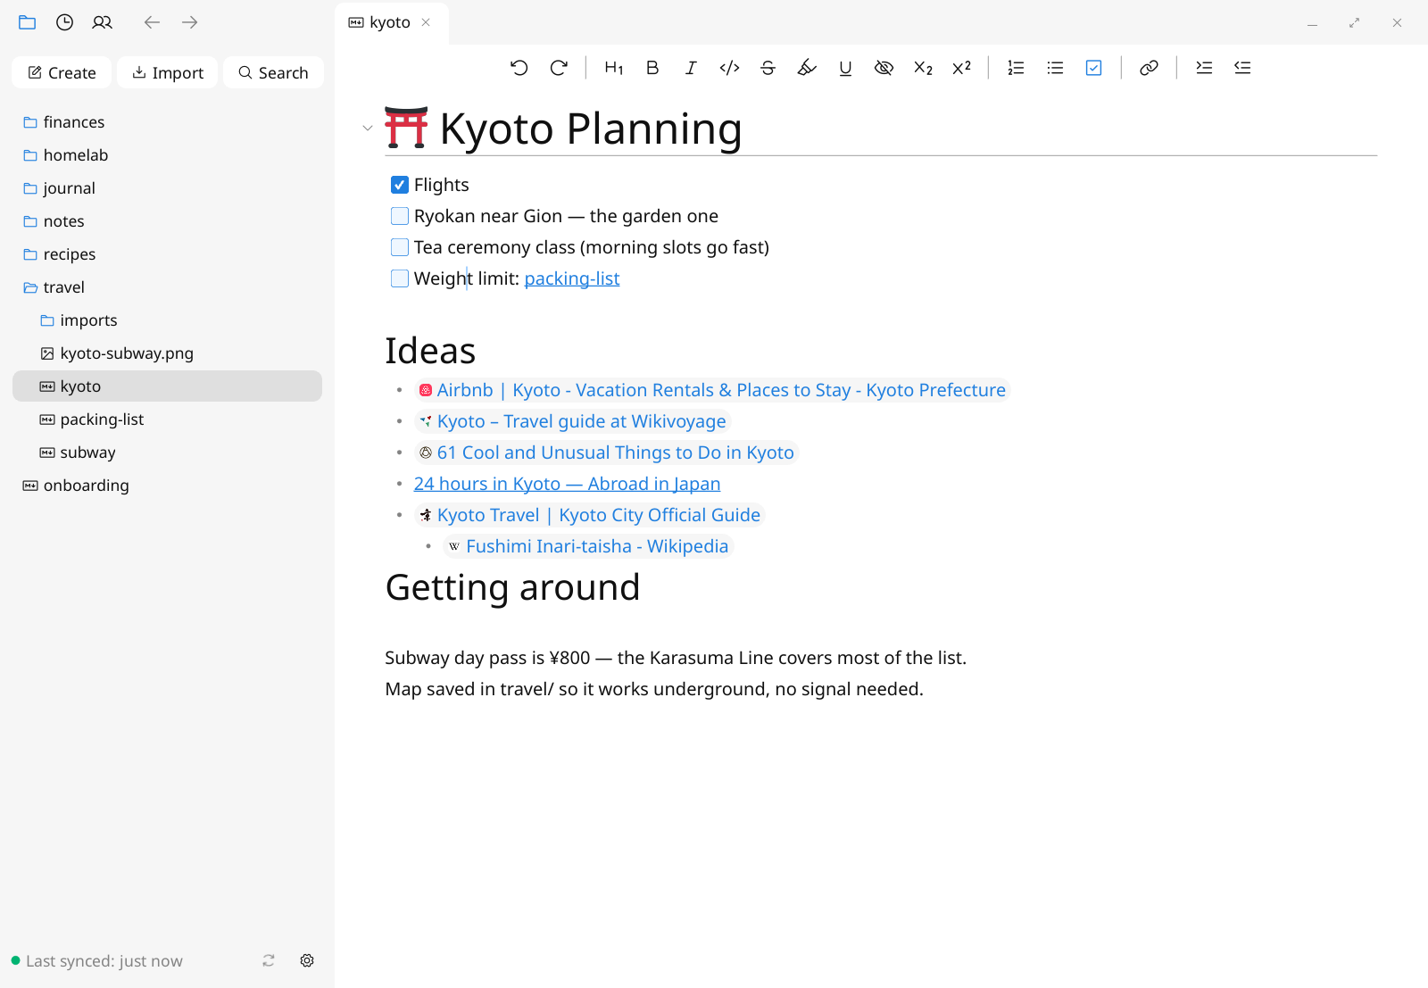Expand the journal folder
The image size is (1428, 988).
tap(167, 188)
